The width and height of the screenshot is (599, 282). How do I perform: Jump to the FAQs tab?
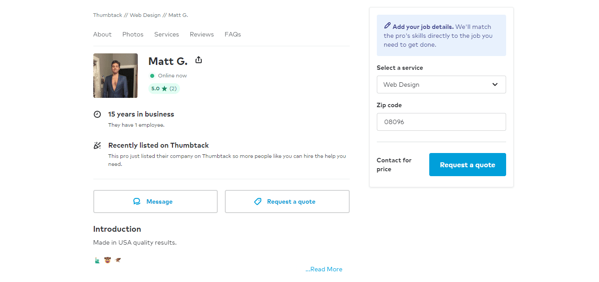(x=233, y=34)
